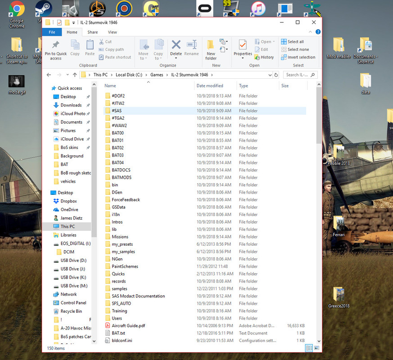Image resolution: width=393 pixels, height=360 pixels.
Task: Open address bar history dropdown
Action: pyautogui.click(x=270, y=75)
